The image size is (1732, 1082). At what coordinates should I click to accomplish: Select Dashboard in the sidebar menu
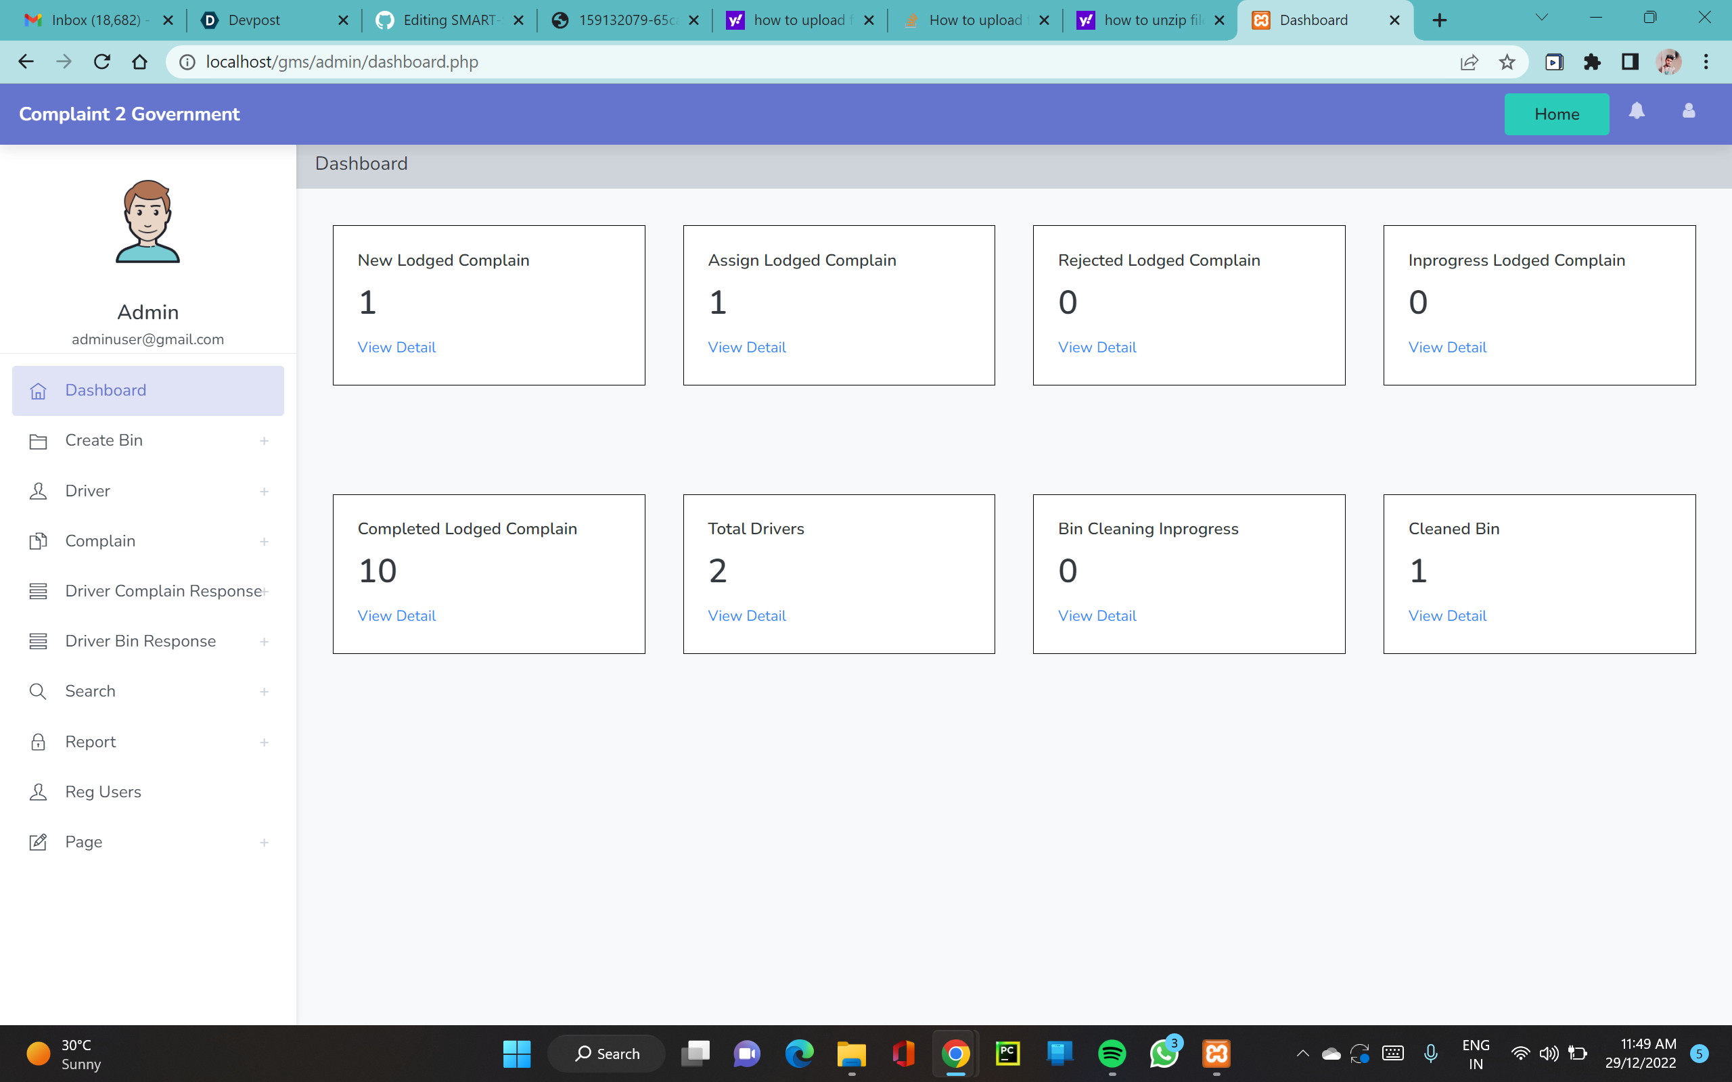106,390
